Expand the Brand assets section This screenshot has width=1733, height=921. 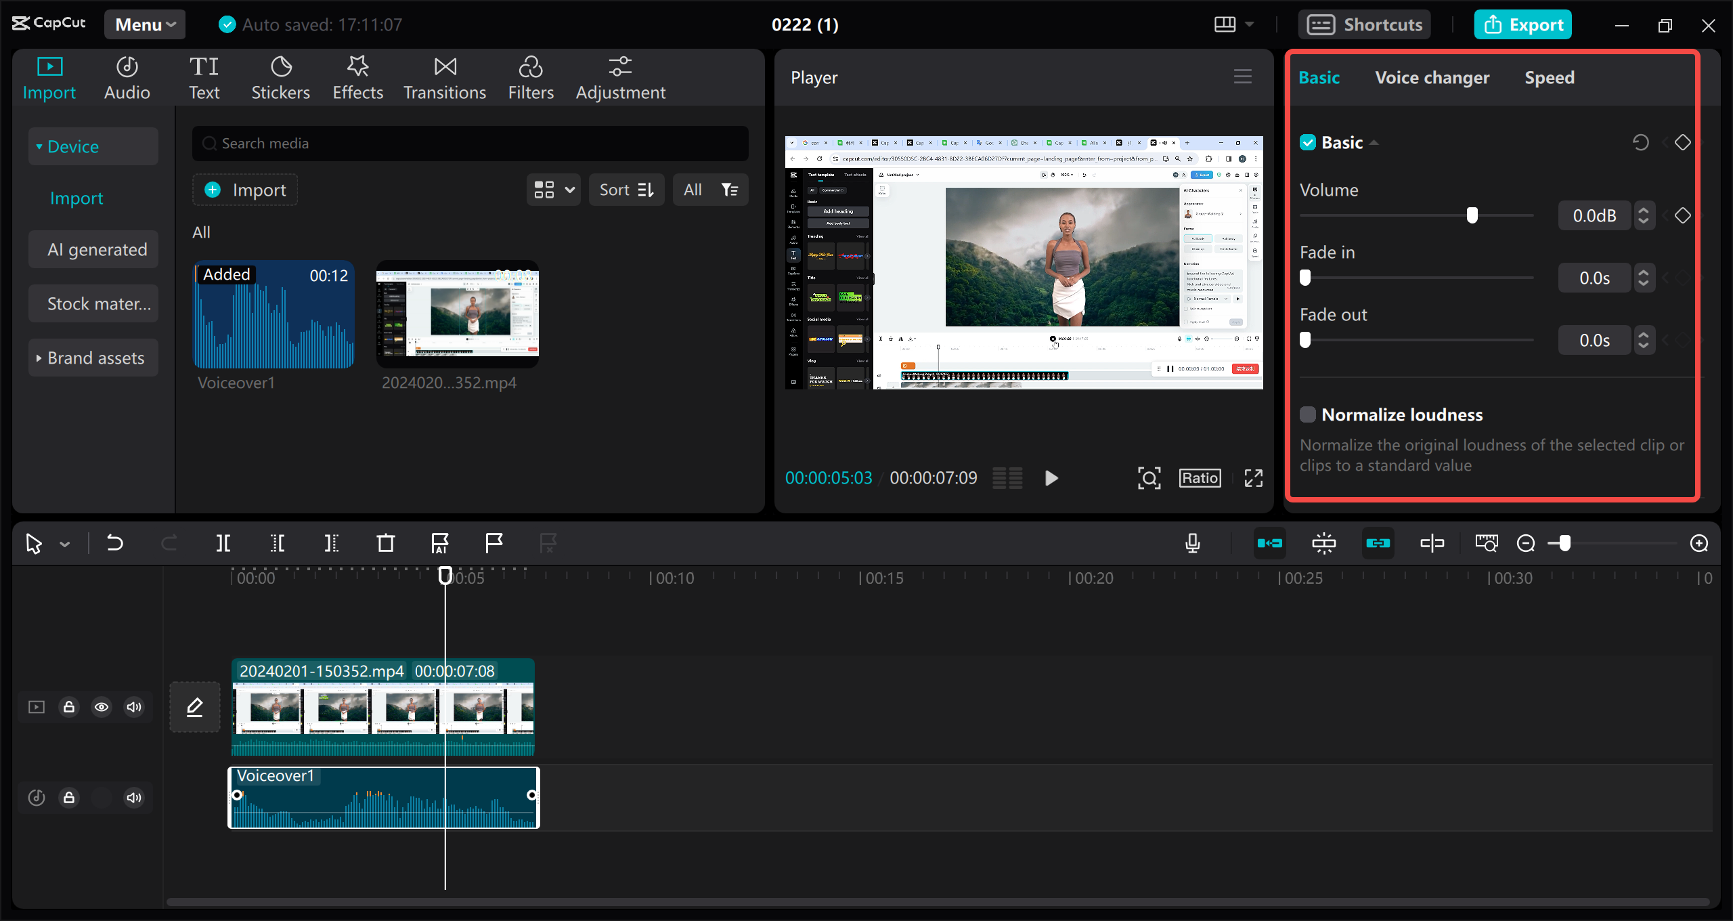pyautogui.click(x=93, y=358)
